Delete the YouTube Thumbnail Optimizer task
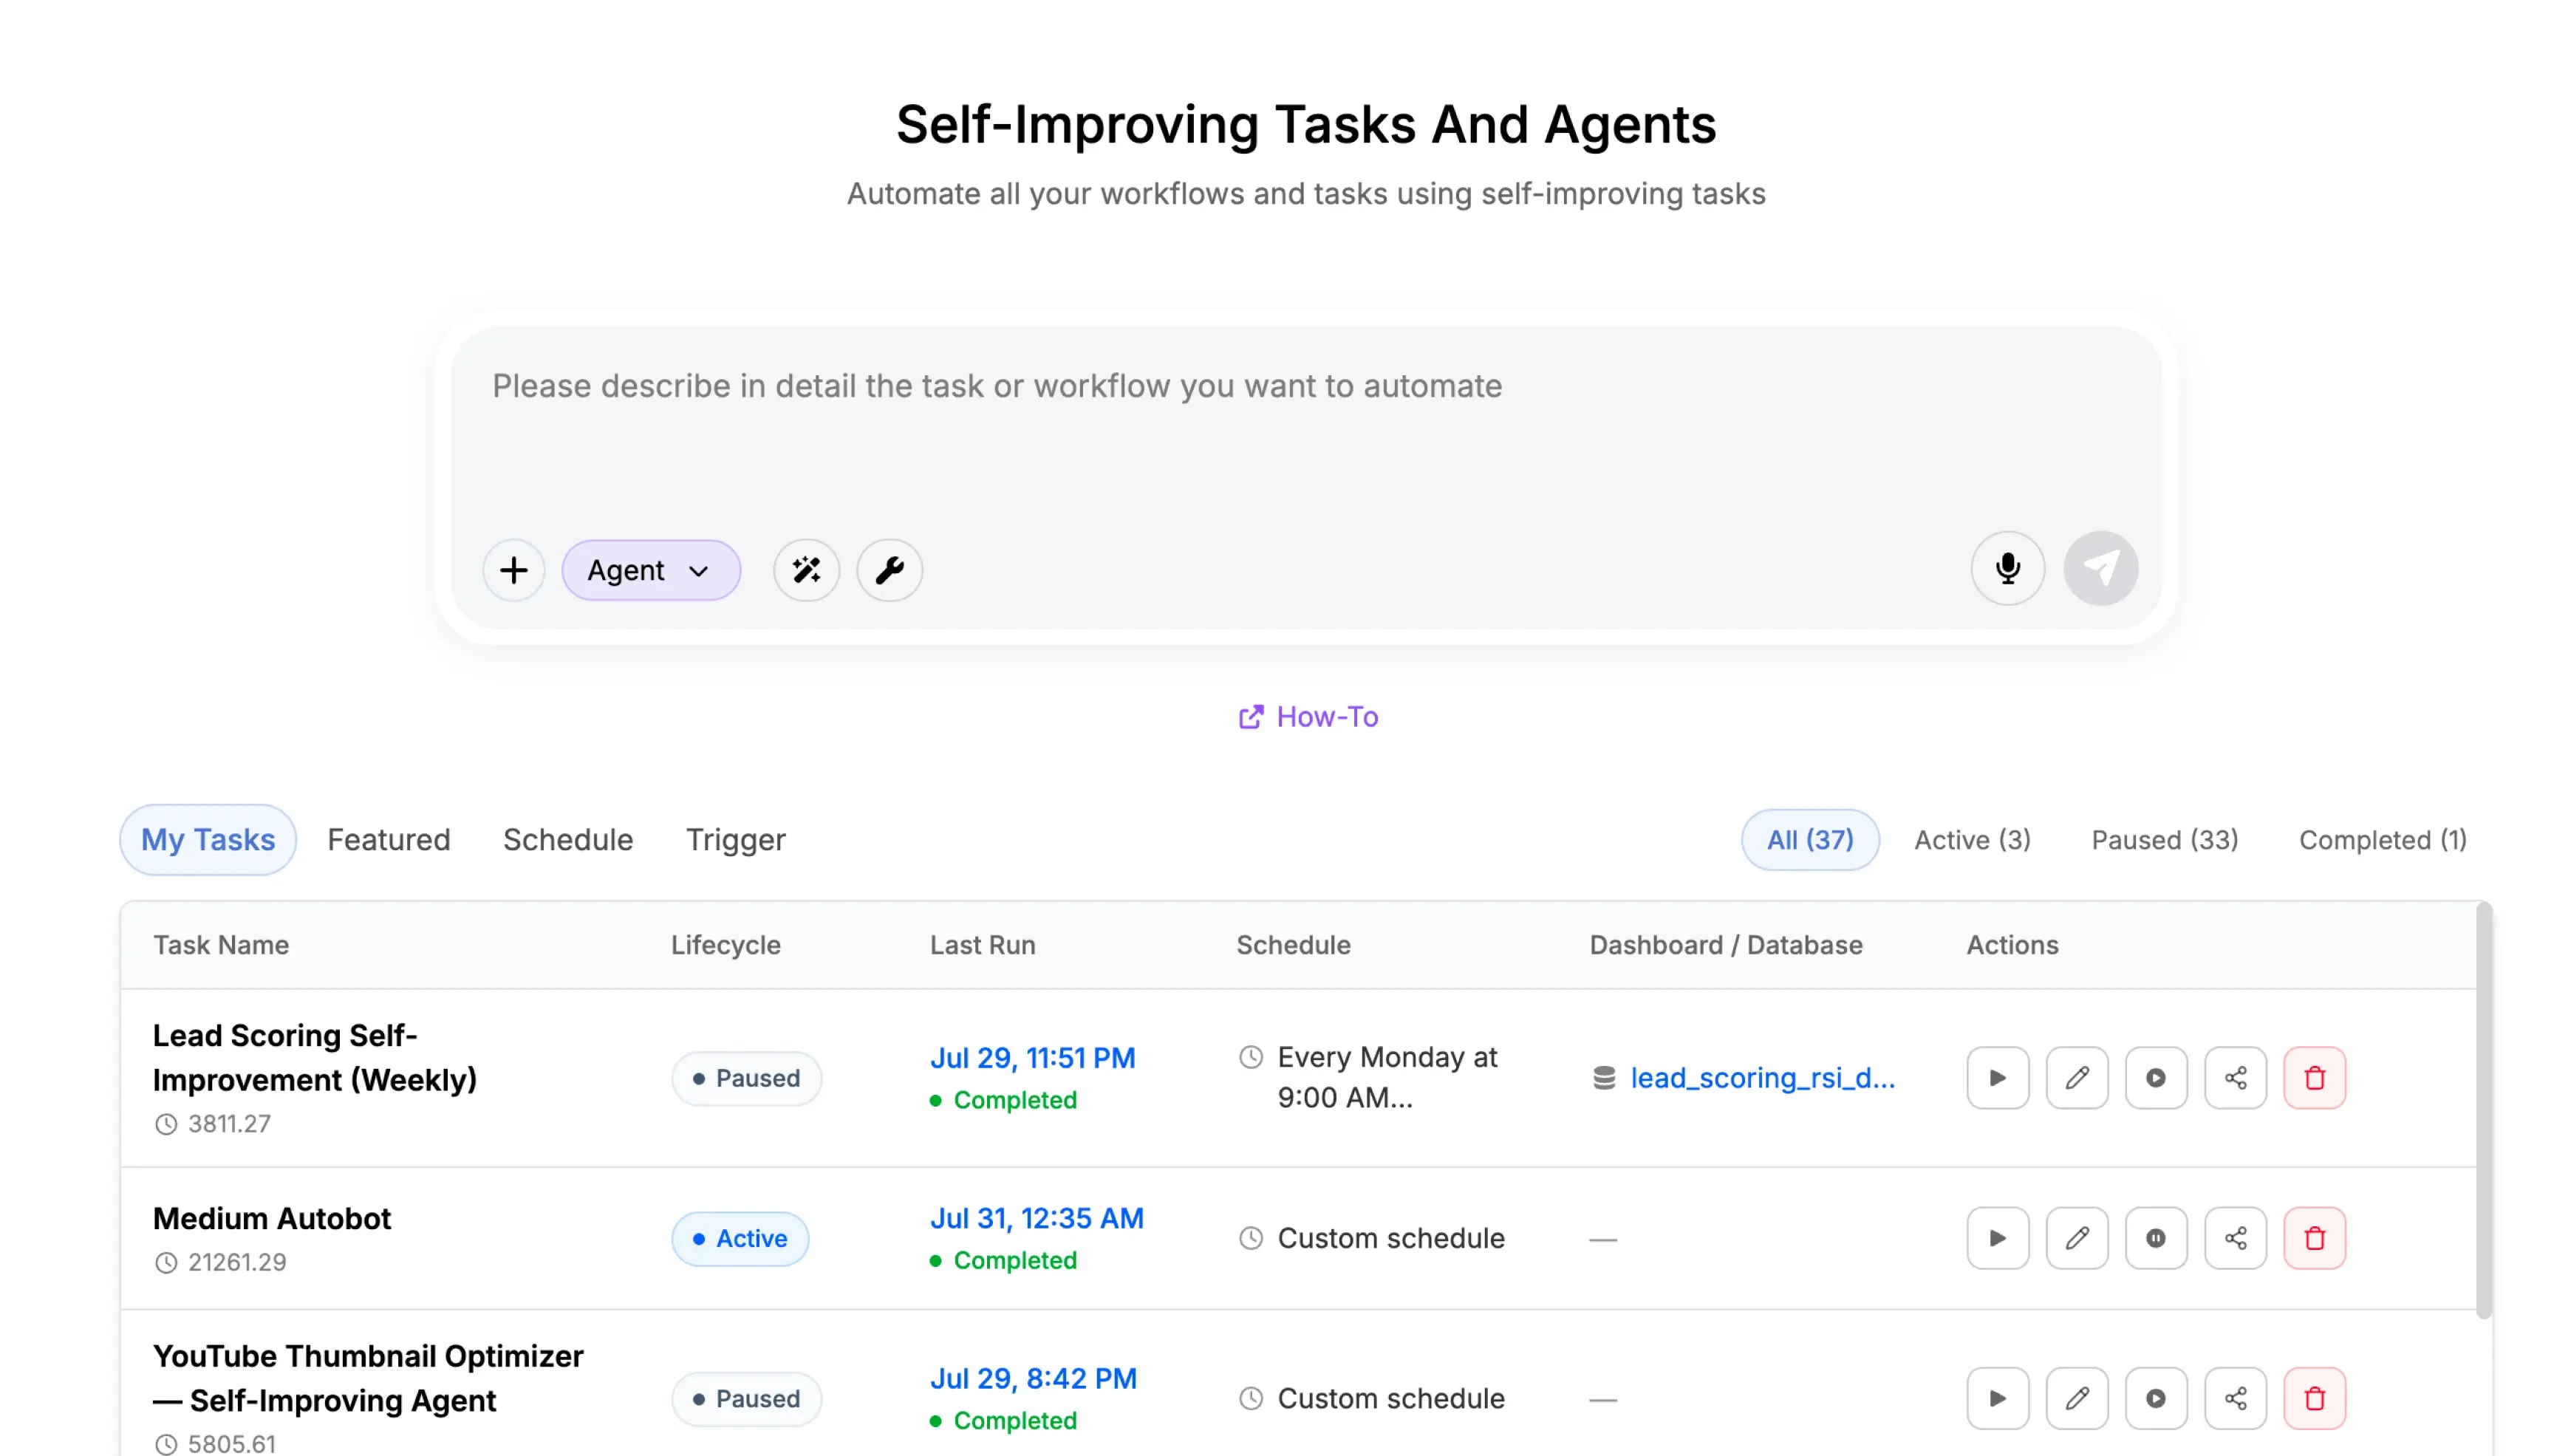This screenshot has width=2554, height=1456. pos(2314,1398)
